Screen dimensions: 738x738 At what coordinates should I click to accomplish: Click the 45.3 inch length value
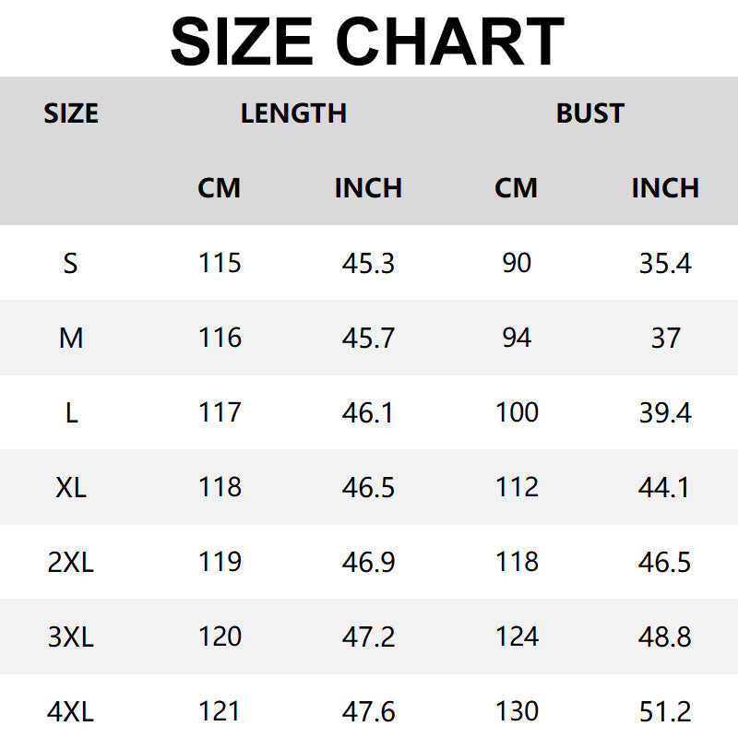(x=368, y=264)
